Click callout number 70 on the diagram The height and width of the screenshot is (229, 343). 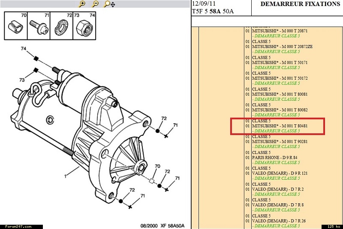tap(157, 166)
